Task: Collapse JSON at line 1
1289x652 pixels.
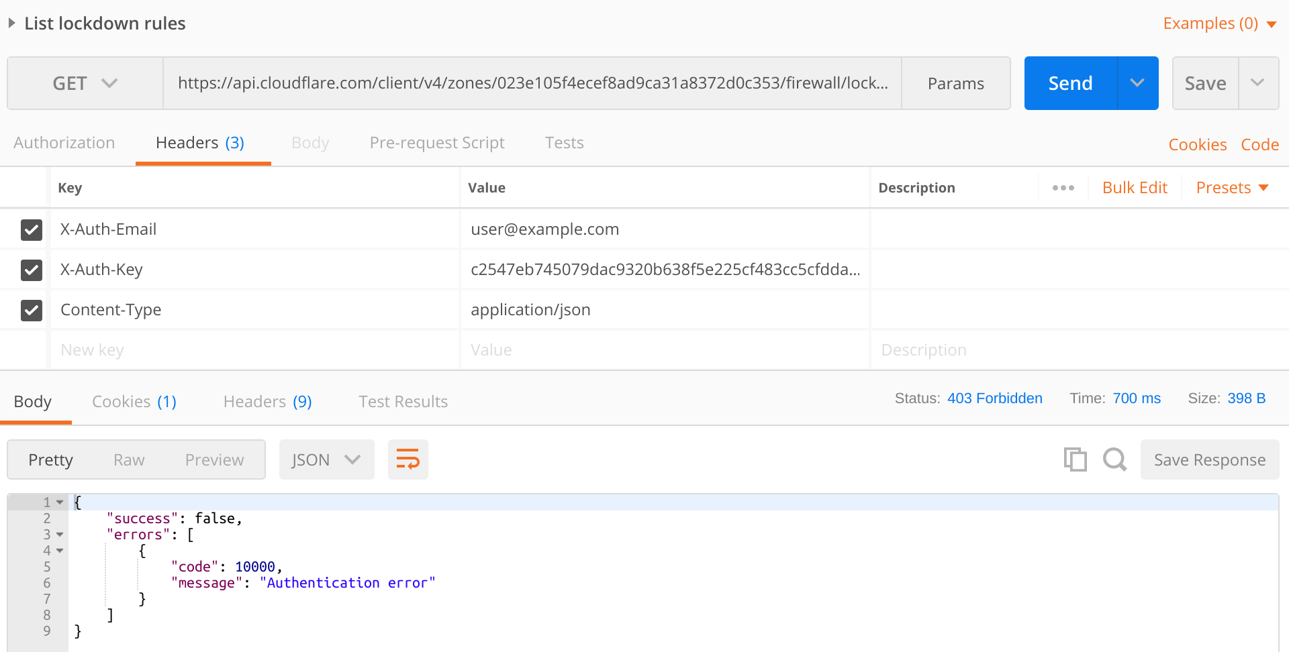Action: click(x=60, y=502)
